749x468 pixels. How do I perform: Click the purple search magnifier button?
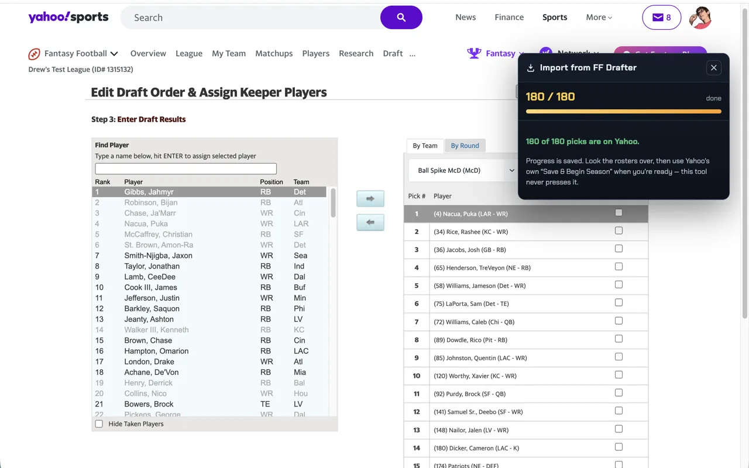(x=401, y=18)
